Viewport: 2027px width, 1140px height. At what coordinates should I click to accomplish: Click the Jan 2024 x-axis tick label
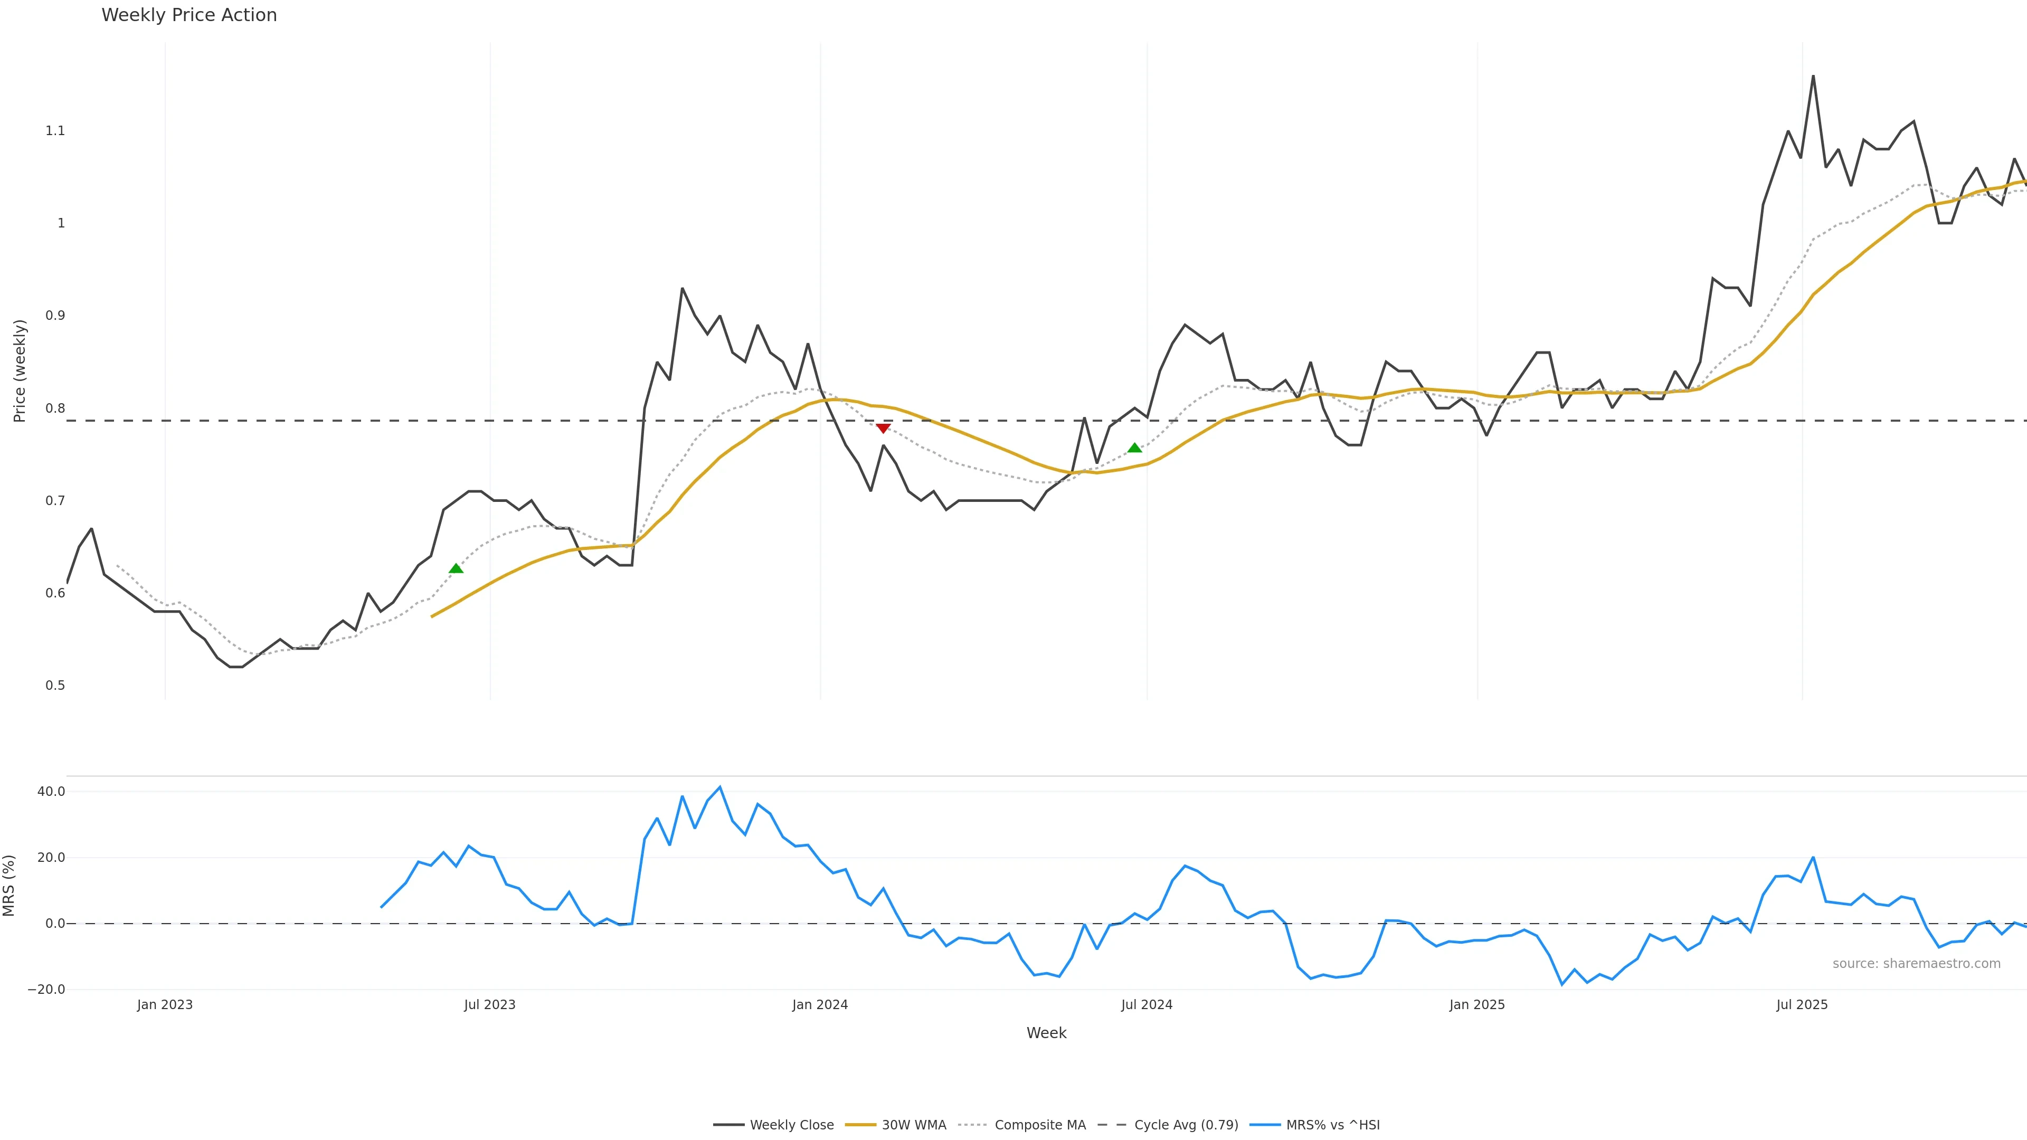point(820,1005)
